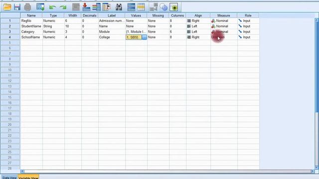Click the overlapping circles toolbar icon

(163, 7)
